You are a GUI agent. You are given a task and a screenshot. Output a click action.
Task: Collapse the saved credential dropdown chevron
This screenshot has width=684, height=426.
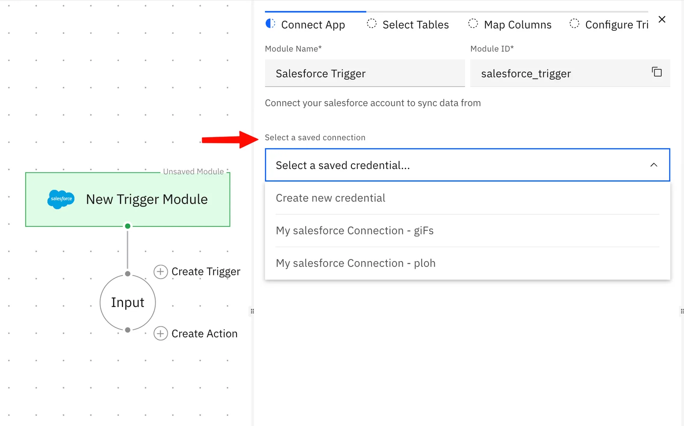[x=654, y=165]
